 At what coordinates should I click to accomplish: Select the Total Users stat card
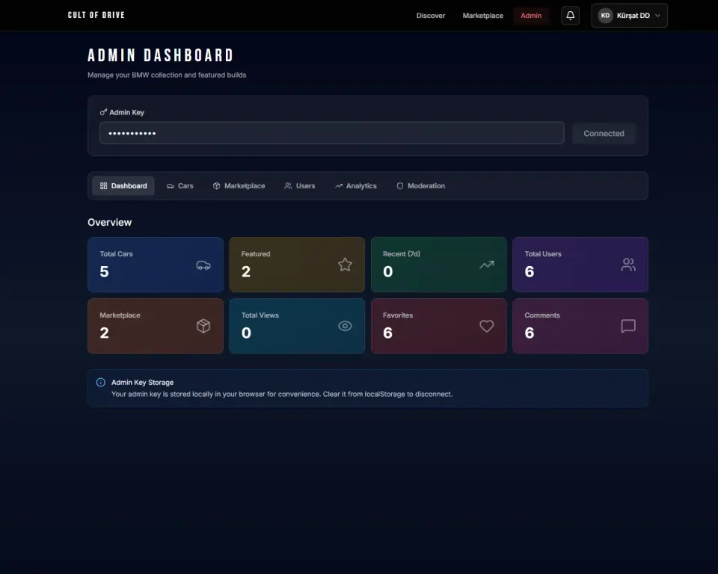point(580,265)
